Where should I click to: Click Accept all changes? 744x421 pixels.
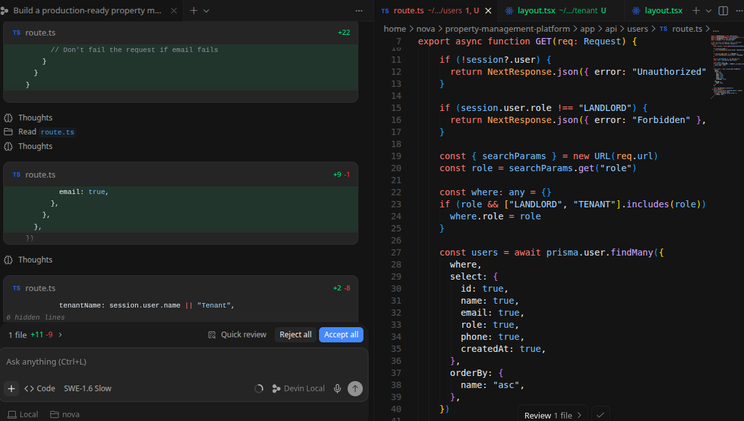[x=341, y=335]
